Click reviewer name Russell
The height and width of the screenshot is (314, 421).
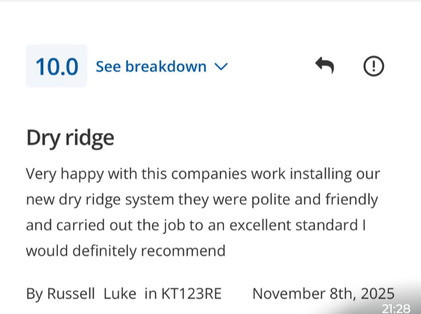click(x=70, y=294)
